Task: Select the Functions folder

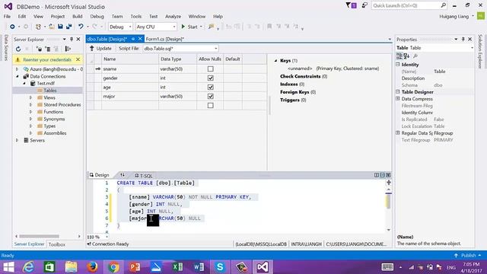Action: [53, 112]
